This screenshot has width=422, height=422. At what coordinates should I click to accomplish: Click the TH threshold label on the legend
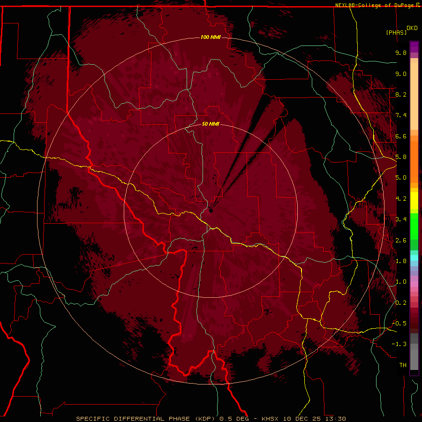coord(403,365)
